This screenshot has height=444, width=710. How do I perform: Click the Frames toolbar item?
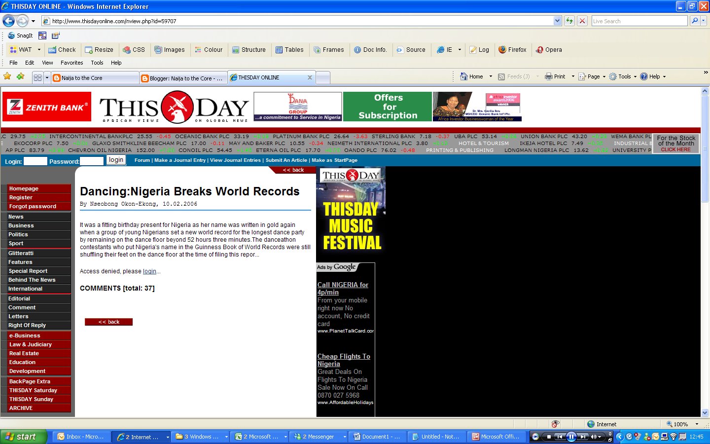(328, 50)
